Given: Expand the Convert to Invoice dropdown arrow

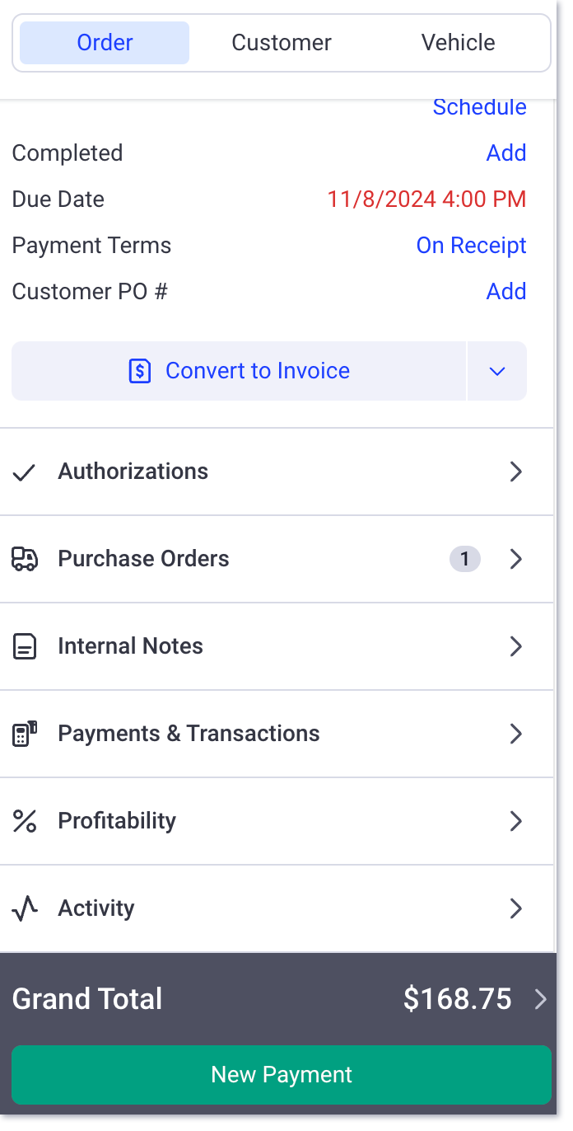Looking at the screenshot, I should [x=496, y=371].
